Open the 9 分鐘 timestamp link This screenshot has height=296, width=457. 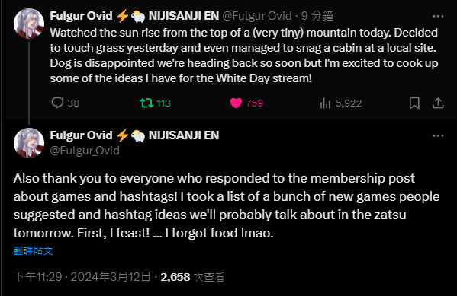point(317,16)
